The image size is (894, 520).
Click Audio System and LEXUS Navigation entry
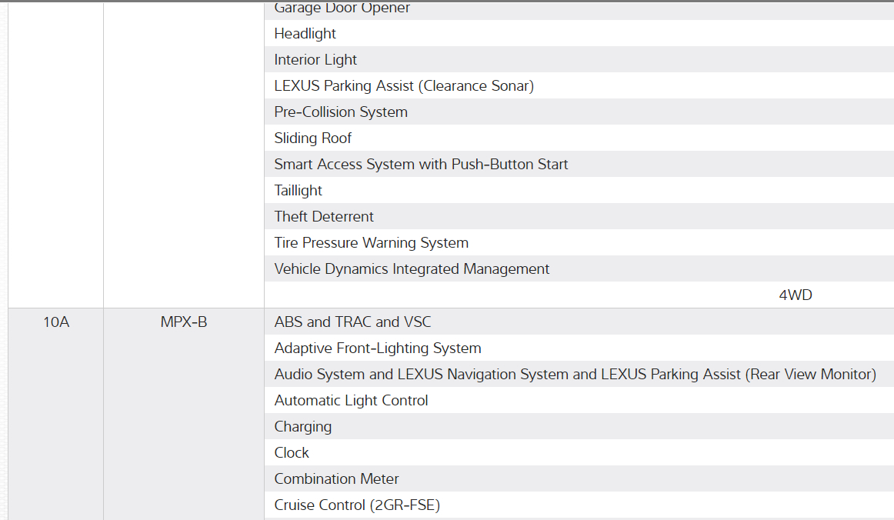575,375
